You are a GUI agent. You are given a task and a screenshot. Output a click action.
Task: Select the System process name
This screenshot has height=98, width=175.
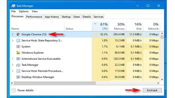pyautogui.click(x=26, y=47)
